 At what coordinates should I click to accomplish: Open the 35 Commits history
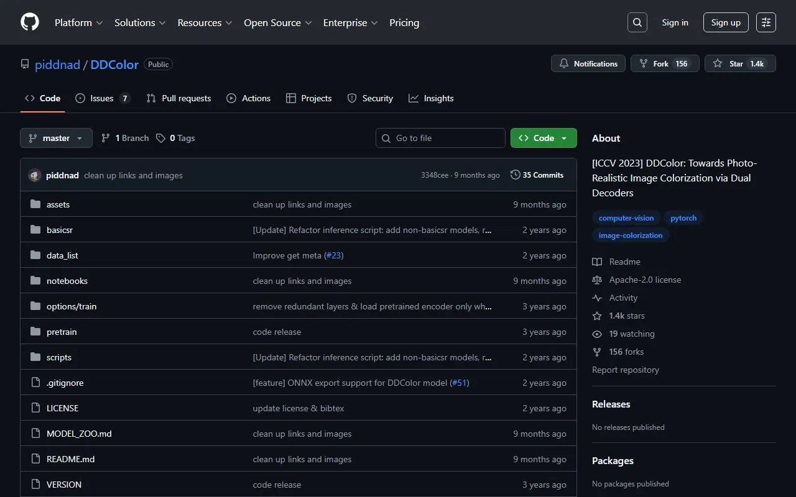click(537, 175)
